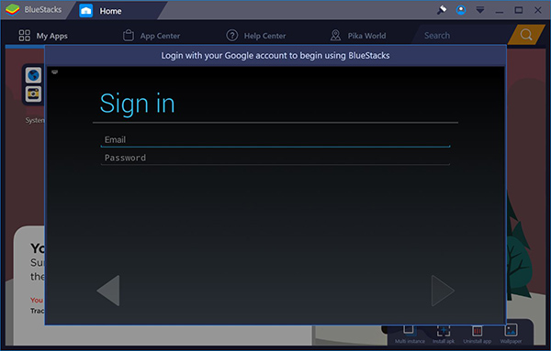The height and width of the screenshot is (351, 551).
Task: Focus the Password field
Action: pyautogui.click(x=275, y=158)
